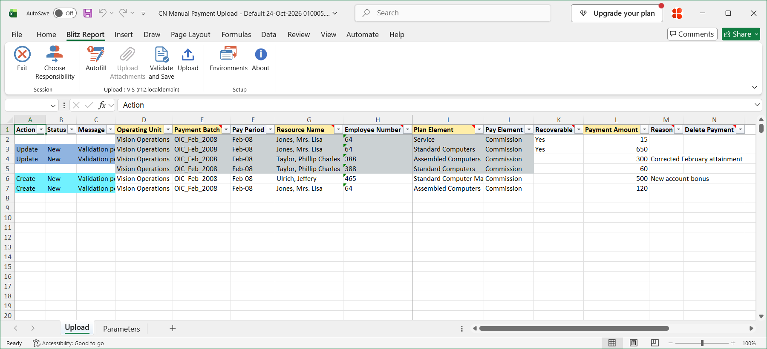This screenshot has height=349, width=767.
Task: Open Choose Responsibility
Action: coord(55,63)
